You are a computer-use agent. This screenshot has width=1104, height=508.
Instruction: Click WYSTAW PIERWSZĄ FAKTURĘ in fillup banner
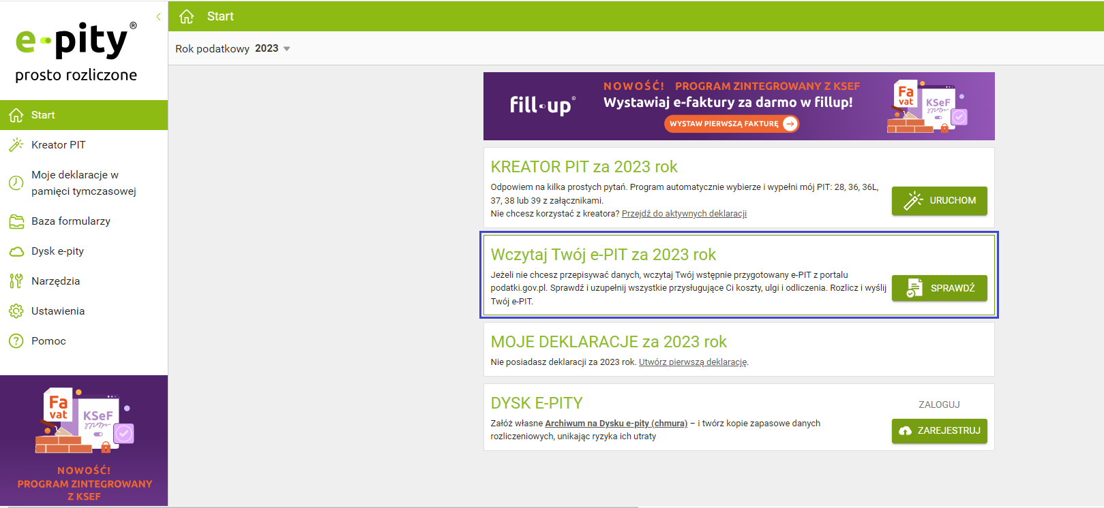coord(731,124)
